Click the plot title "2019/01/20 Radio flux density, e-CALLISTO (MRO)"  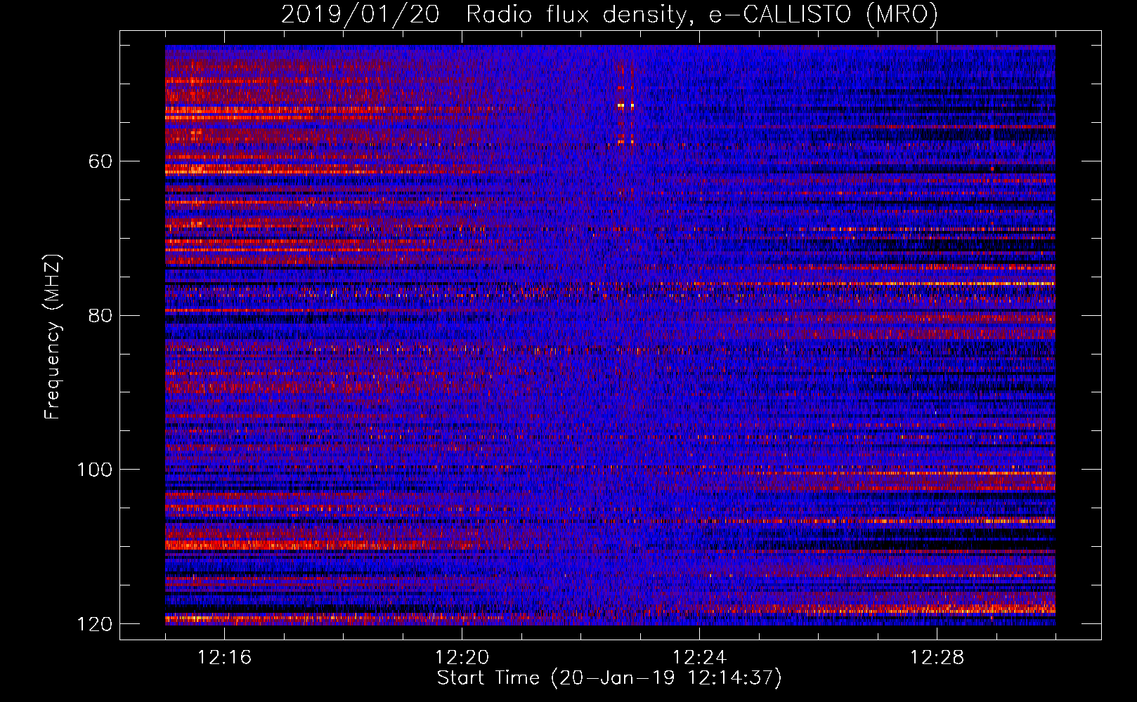pyautogui.click(x=609, y=15)
